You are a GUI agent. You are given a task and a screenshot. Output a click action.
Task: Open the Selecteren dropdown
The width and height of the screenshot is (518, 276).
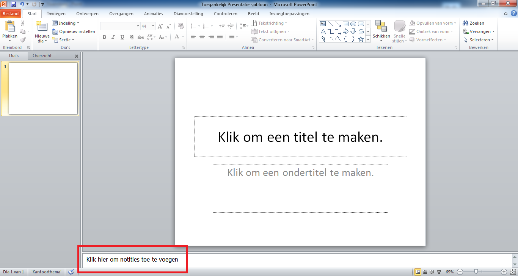pyautogui.click(x=478, y=40)
